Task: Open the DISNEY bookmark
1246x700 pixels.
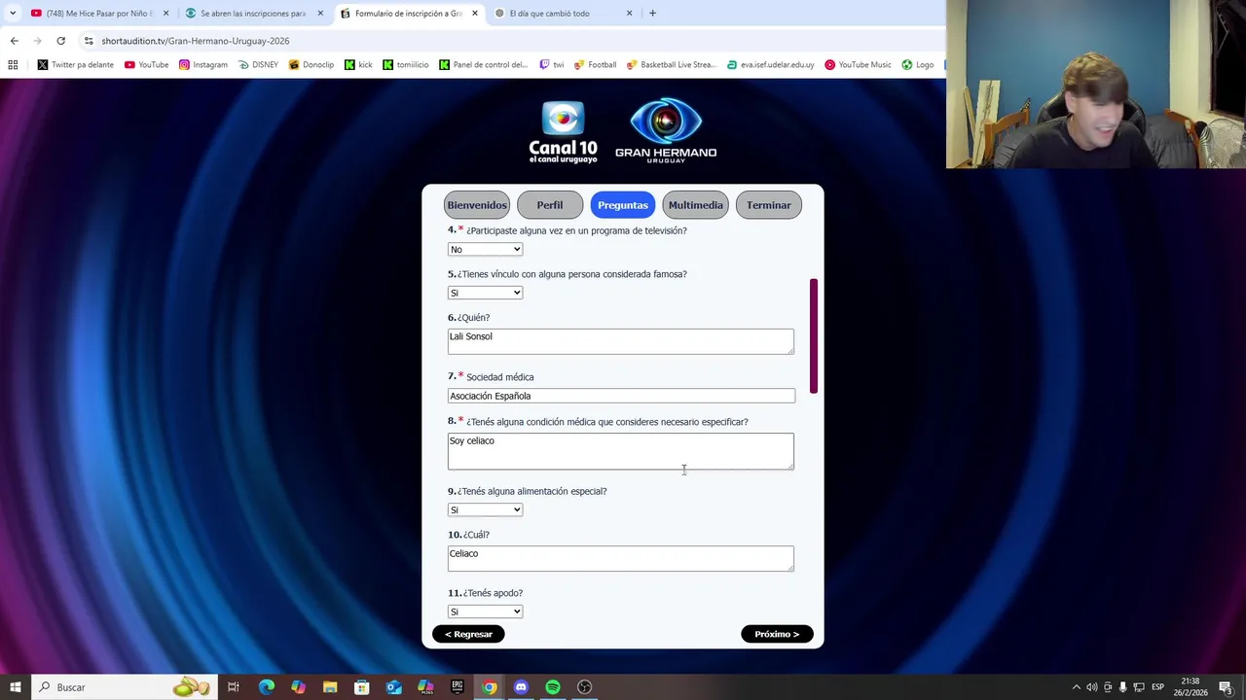Action: (x=257, y=64)
